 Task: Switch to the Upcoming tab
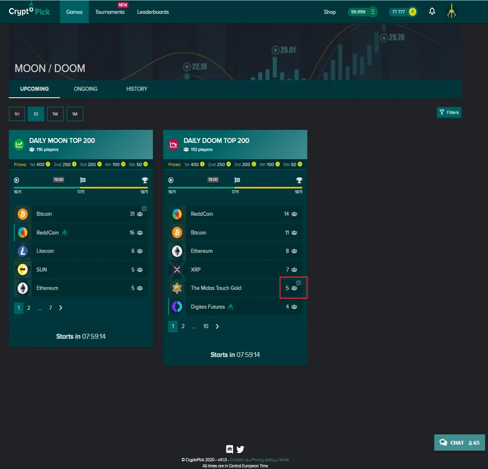pos(35,89)
